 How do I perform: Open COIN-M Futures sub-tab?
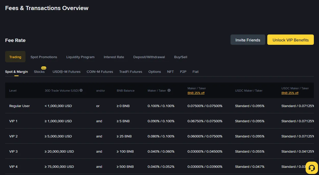tap(100, 72)
